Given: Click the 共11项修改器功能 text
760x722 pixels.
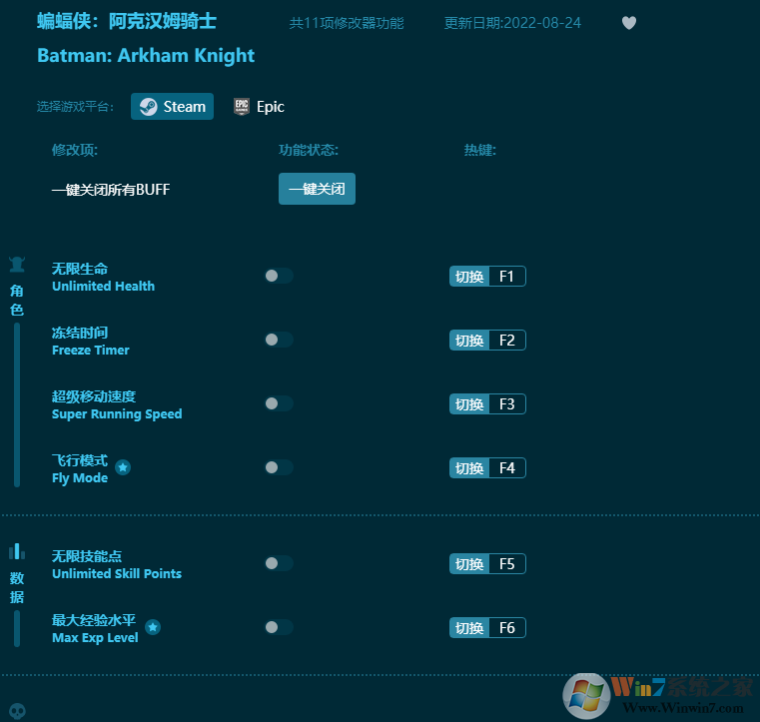Looking at the screenshot, I should tap(347, 23).
